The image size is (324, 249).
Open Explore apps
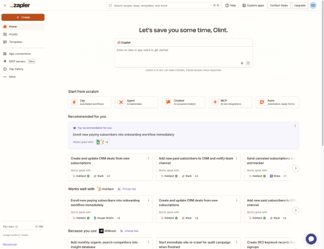[253, 6]
